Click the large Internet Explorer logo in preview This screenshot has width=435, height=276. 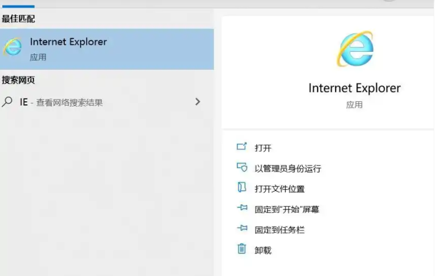[x=355, y=49]
